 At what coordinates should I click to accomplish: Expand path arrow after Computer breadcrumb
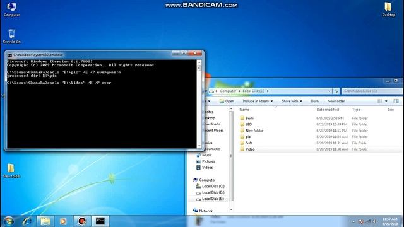click(239, 91)
